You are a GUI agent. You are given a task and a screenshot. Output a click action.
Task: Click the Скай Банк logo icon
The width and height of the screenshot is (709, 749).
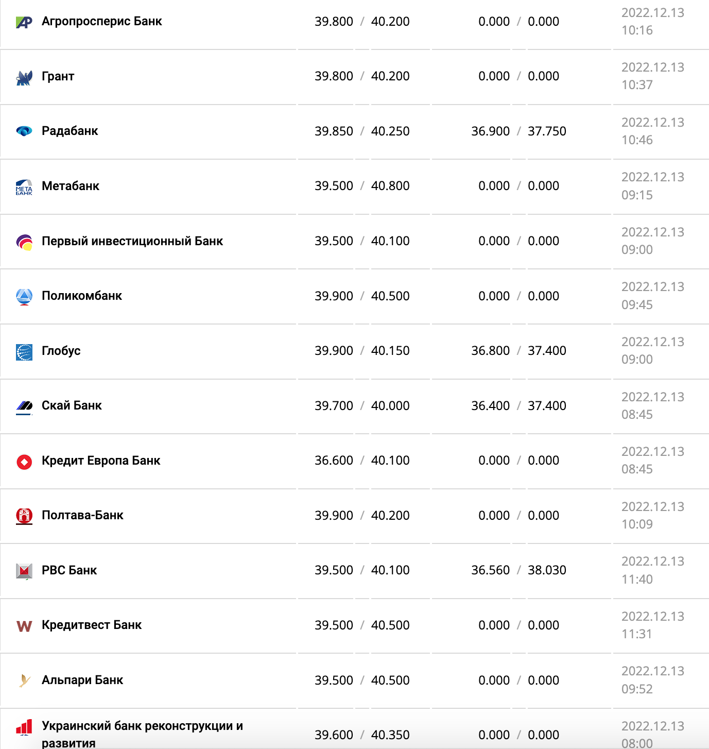(24, 406)
